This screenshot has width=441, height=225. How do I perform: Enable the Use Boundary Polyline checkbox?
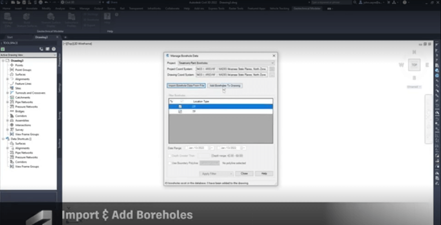(170, 163)
